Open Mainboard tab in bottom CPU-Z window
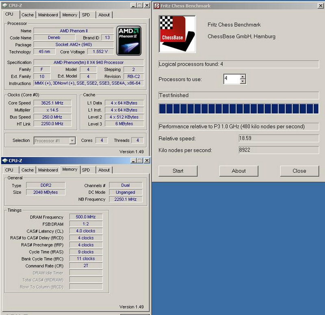Image resolution: width=325 pixels, height=315 pixels. (x=48, y=170)
